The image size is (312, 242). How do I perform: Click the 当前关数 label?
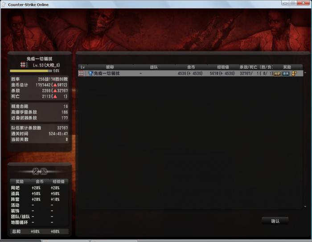[x=20, y=139]
